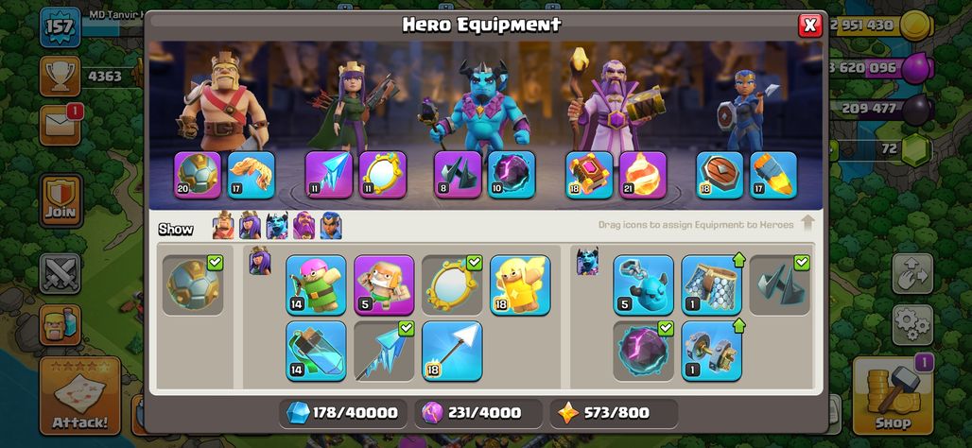Select the Barbarian Puppet level 5 equipment
Viewport: 972px width, 448px height.
coord(384,284)
